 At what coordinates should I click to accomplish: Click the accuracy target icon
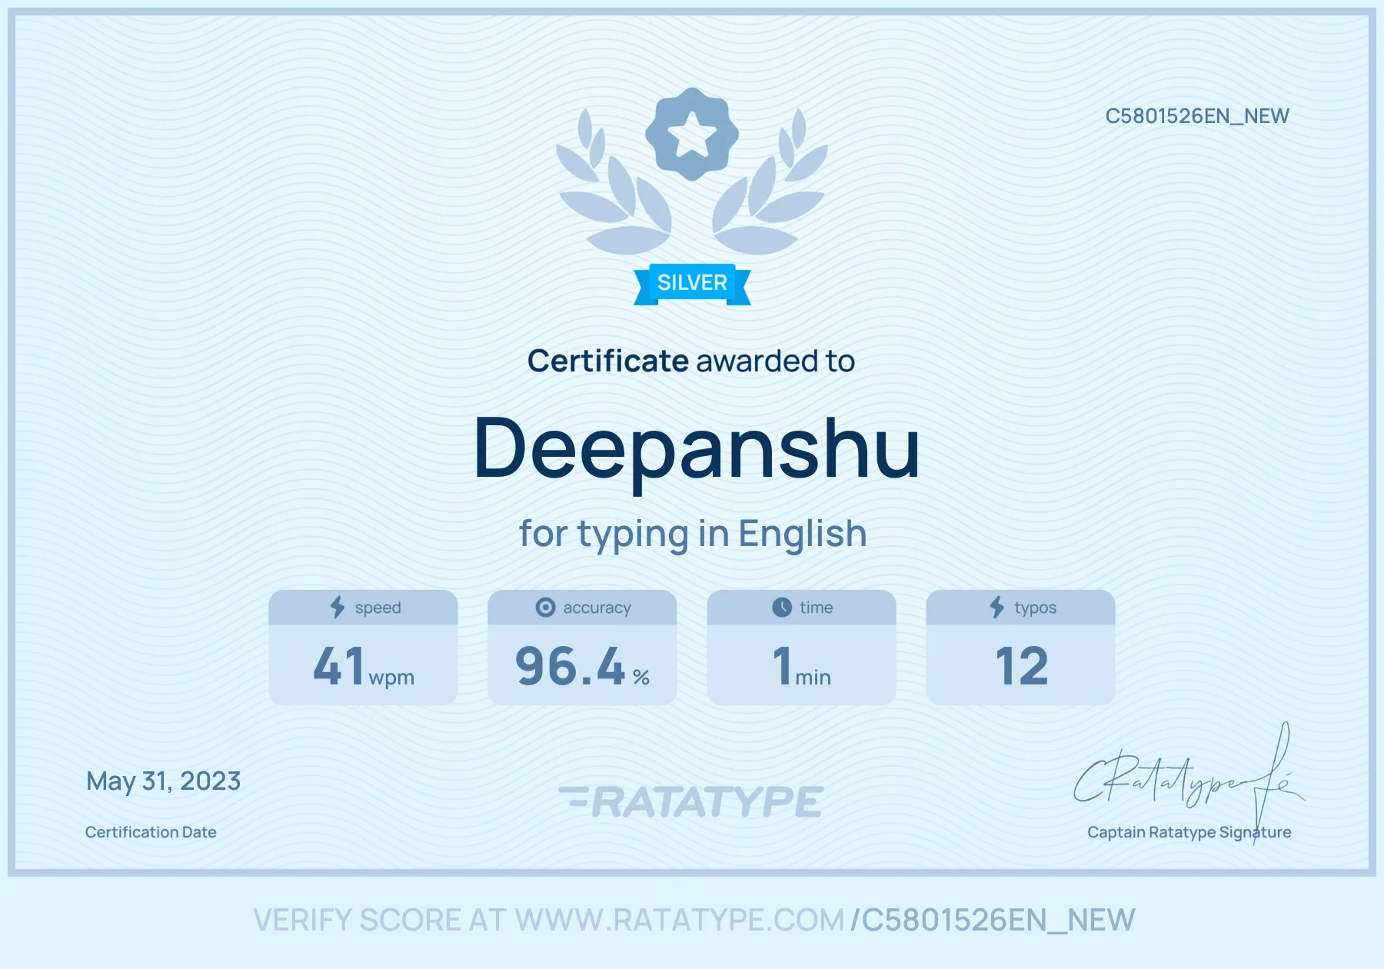pyautogui.click(x=545, y=608)
